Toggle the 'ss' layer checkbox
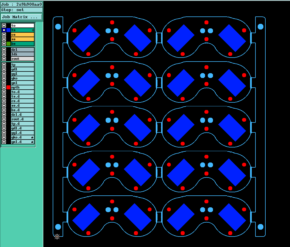This screenshot has width=290, height=247. click(4, 39)
